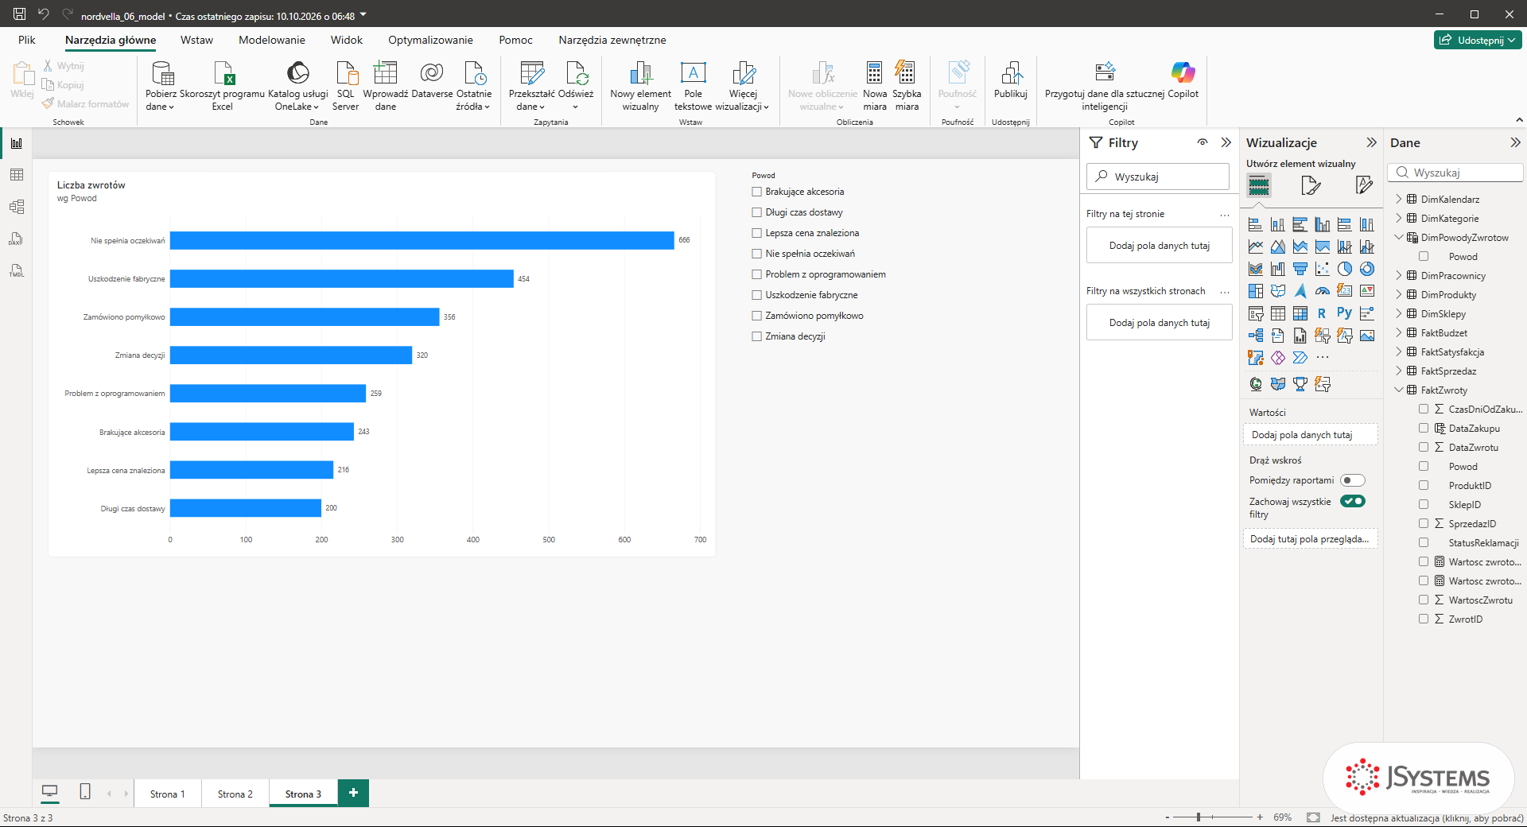
Task: Create a new measure
Action: [x=875, y=87]
